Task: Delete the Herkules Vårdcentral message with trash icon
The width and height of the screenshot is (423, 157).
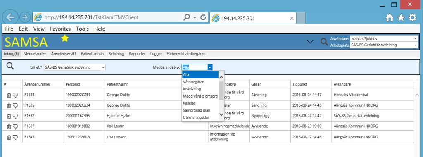Action: click(9, 95)
